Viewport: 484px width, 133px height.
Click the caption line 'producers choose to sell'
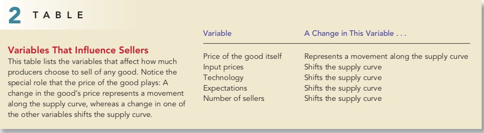tap(92, 72)
